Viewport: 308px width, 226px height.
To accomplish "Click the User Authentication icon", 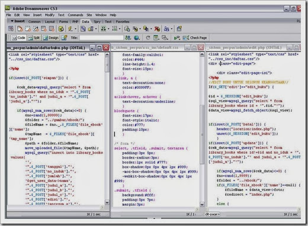I will click(166, 29).
